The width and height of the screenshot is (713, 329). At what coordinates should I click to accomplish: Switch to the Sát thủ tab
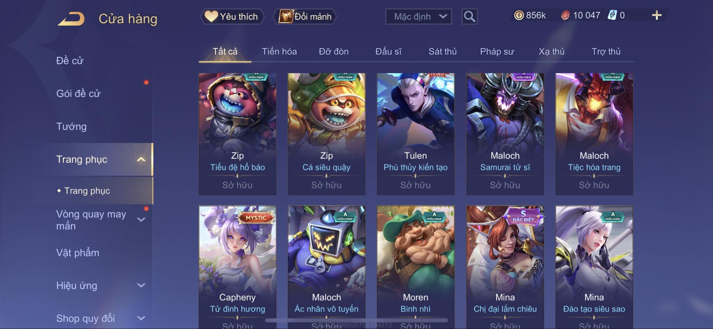[x=442, y=51]
